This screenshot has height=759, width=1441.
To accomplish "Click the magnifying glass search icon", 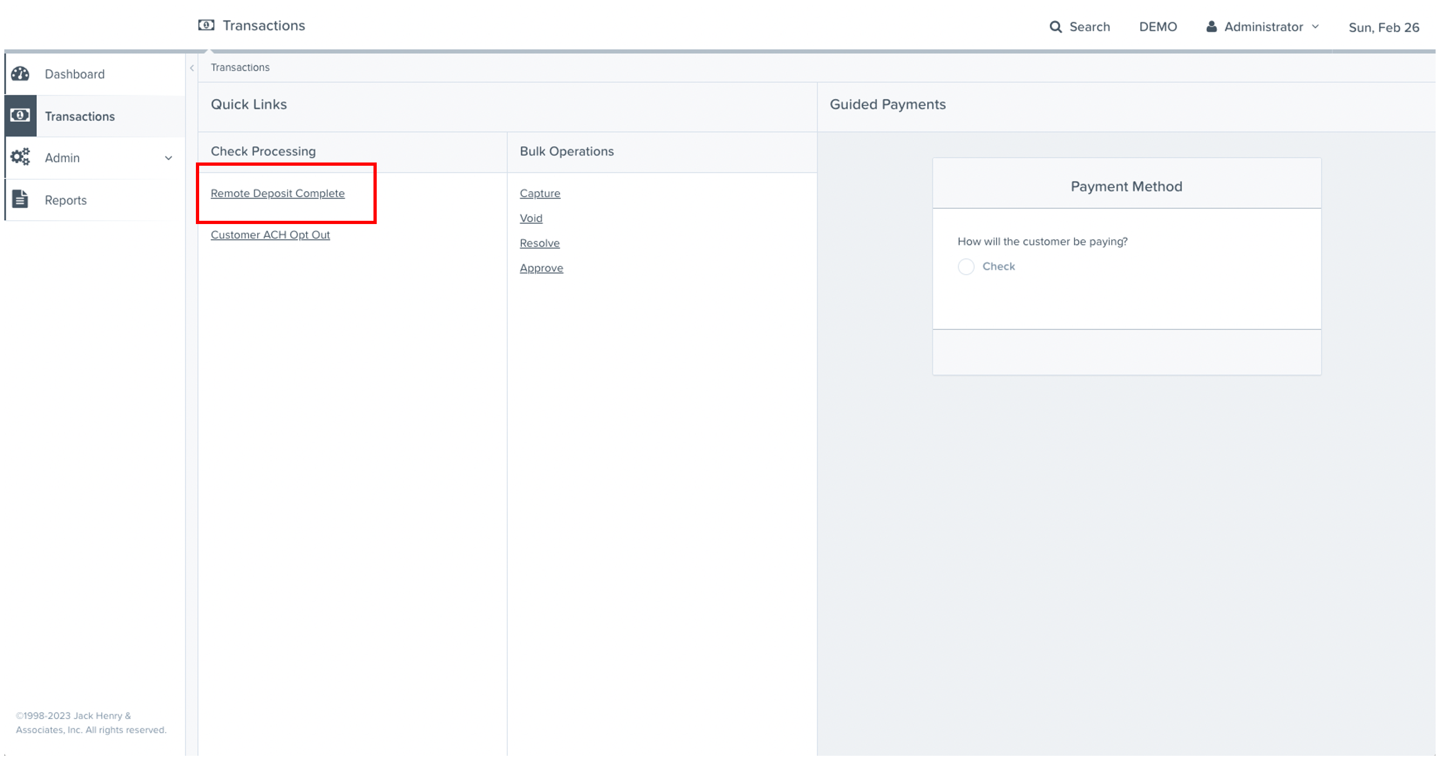I will tap(1055, 27).
